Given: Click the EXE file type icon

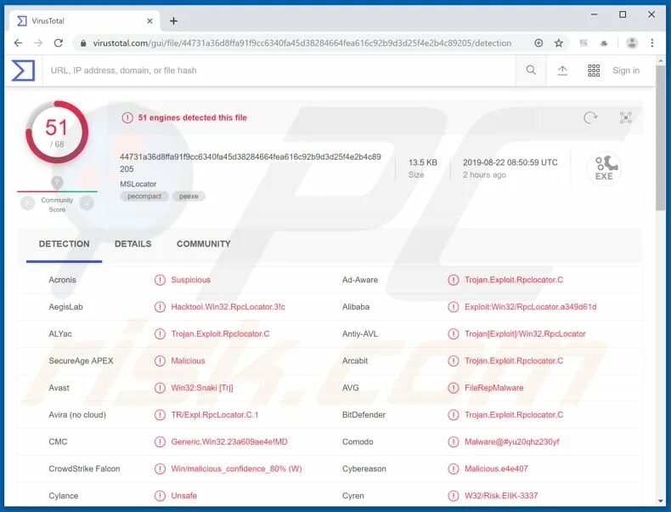Looking at the screenshot, I should tap(604, 168).
